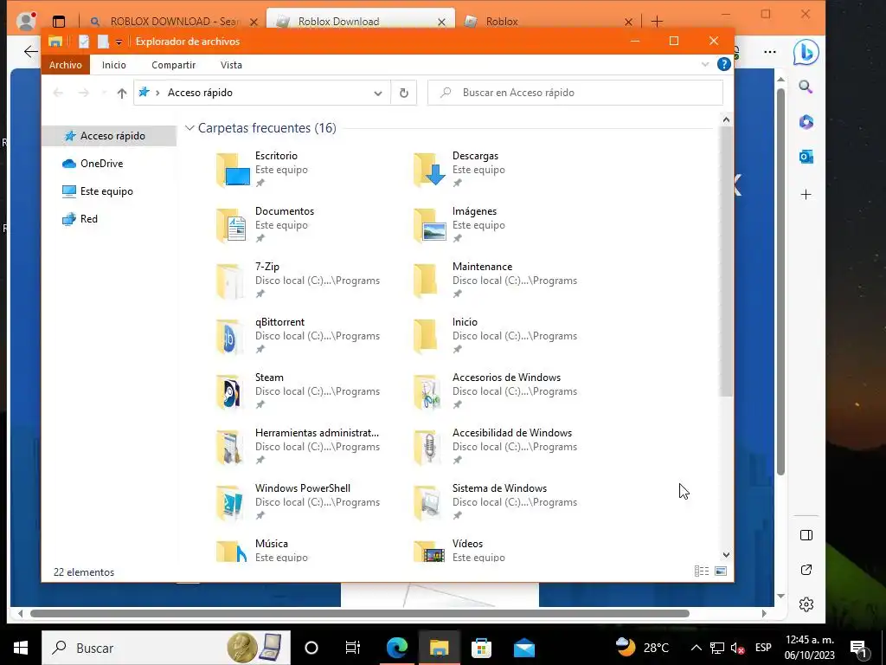Screen dimensions: 886x665
Task: Expand the Explorer ribbon chevron
Action: (704, 64)
